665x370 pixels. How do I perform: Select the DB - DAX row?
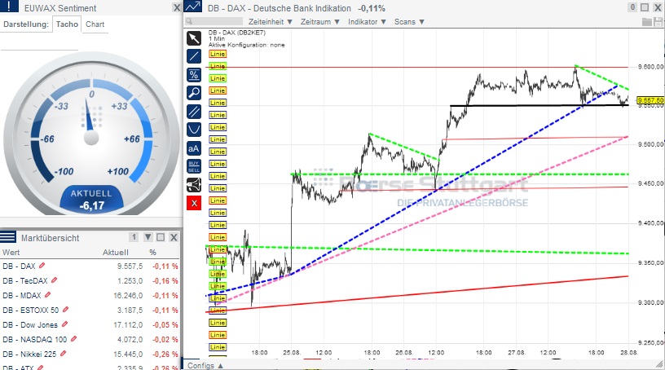tap(90, 266)
